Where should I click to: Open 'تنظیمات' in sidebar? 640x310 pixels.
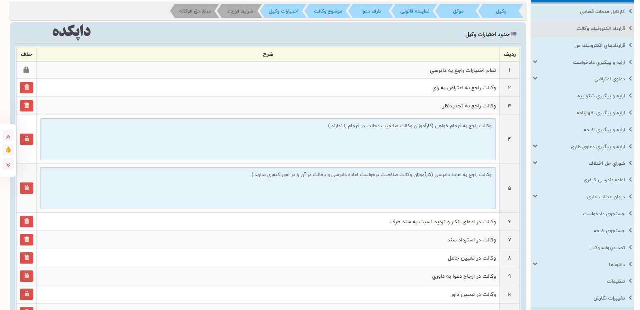pyautogui.click(x=583, y=281)
